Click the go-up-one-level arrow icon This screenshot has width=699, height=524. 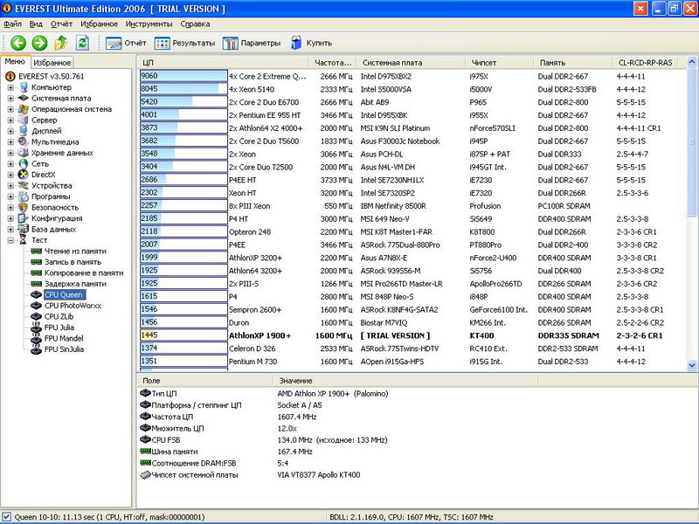[61, 43]
